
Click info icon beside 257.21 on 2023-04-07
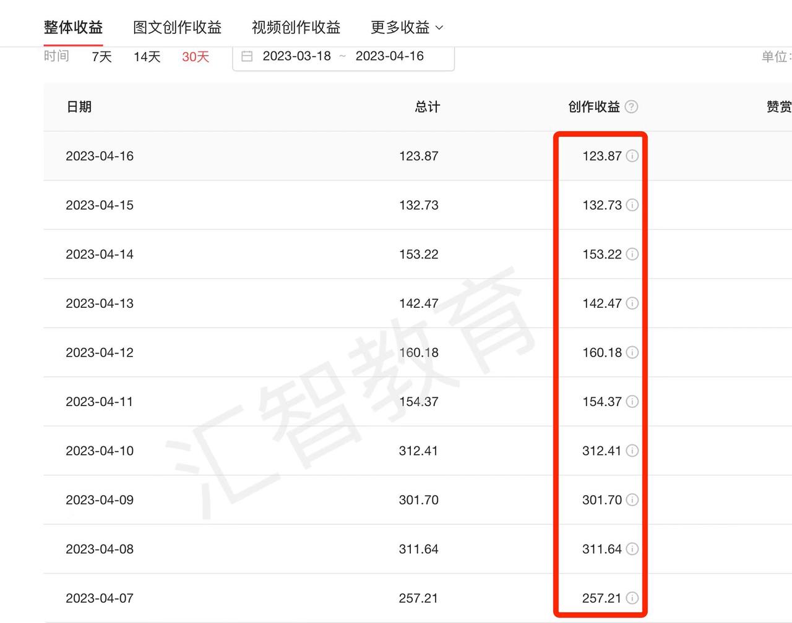click(632, 598)
